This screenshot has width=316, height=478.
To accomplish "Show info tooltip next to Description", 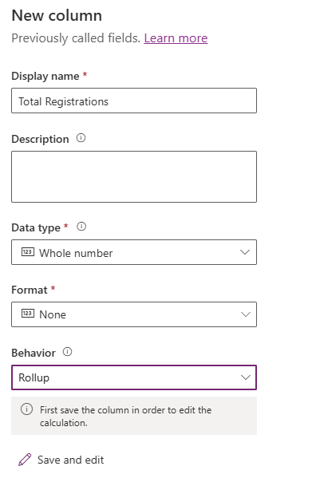I will pos(81,138).
